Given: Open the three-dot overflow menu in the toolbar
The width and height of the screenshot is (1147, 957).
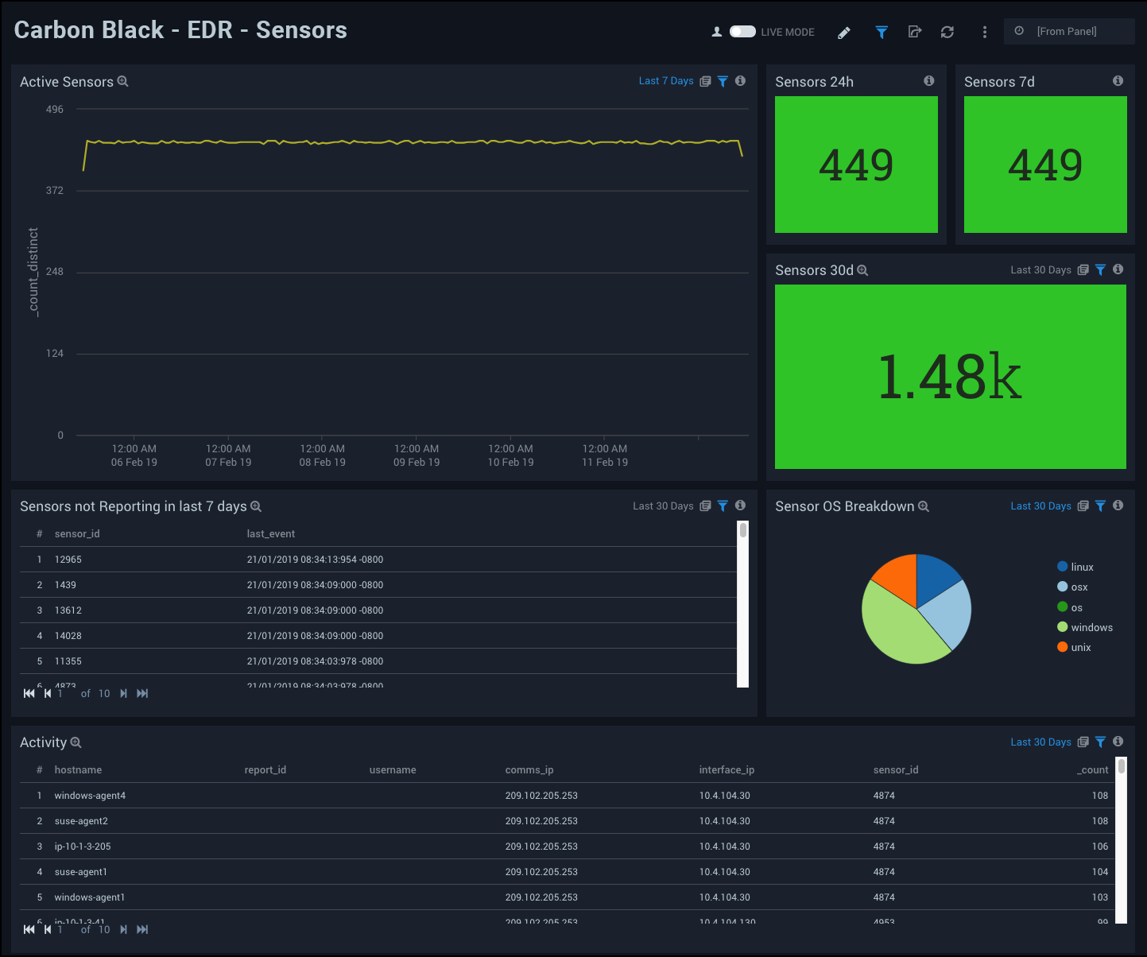Looking at the screenshot, I should (984, 32).
